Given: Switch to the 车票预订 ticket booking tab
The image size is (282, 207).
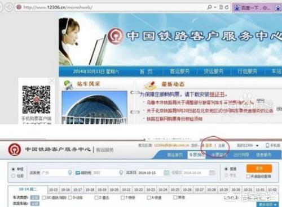Looking at the screenshot, I should (196, 155).
